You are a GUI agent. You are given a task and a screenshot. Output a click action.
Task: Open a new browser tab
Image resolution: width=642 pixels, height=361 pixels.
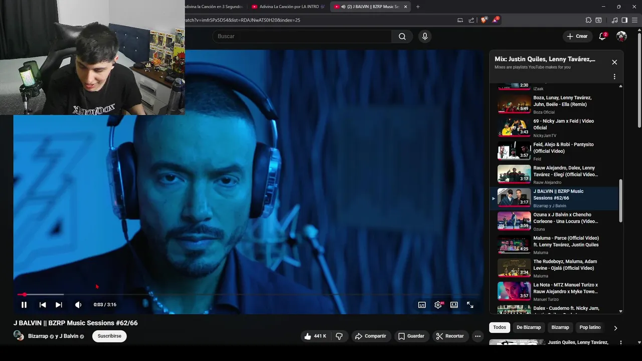click(418, 7)
